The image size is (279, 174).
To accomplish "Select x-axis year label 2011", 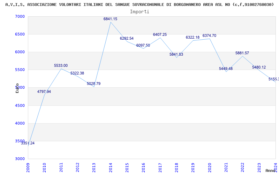I will coord(61,168).
